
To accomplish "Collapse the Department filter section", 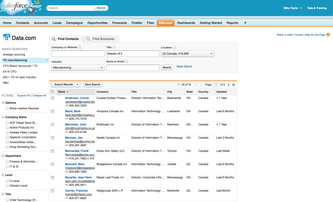I will [3, 156].
